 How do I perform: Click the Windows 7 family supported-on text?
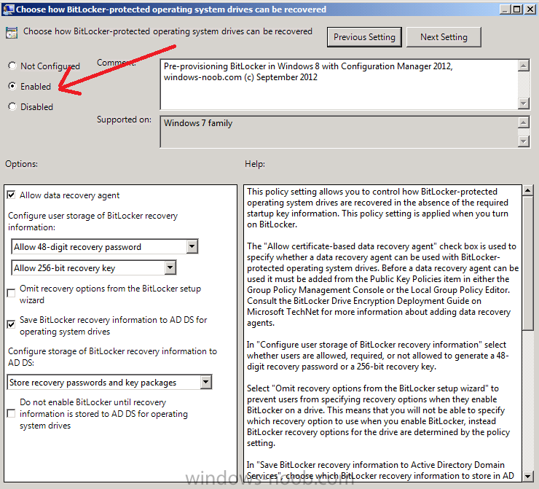198,123
